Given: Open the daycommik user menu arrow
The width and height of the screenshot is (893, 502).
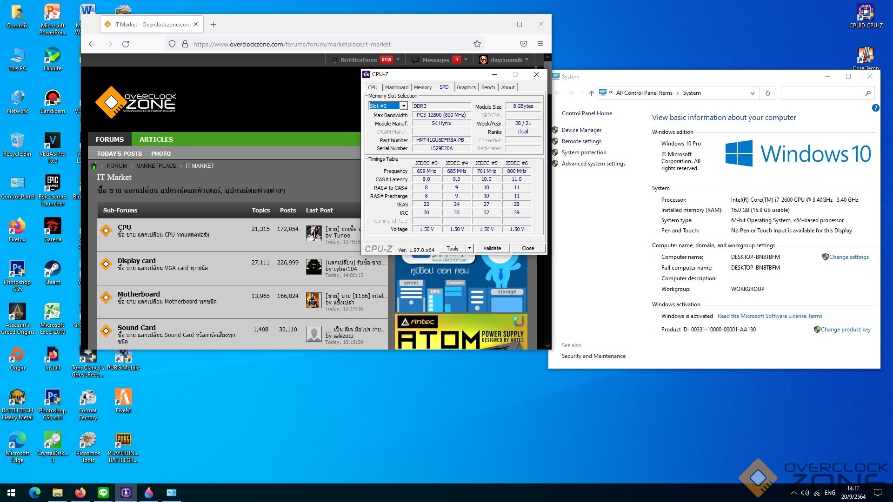Looking at the screenshot, I should (x=527, y=60).
